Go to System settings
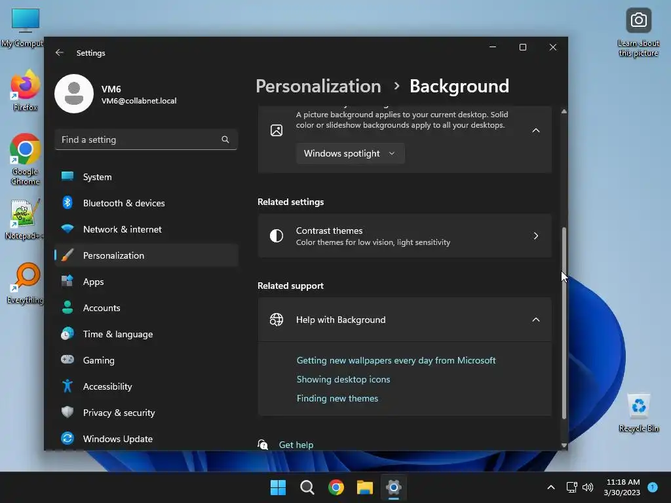 pyautogui.click(x=146, y=177)
